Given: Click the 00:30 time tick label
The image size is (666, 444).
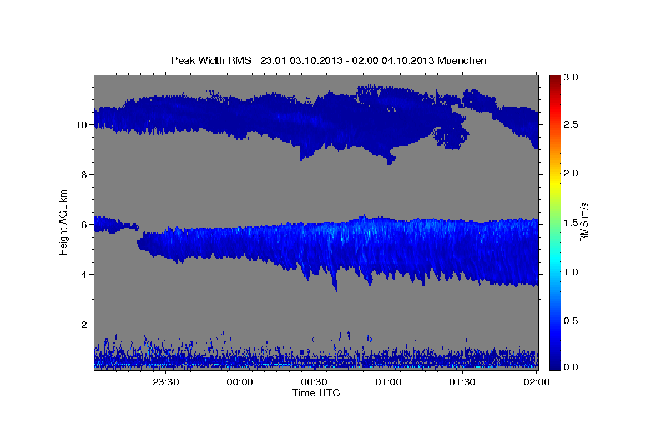Looking at the screenshot, I should coord(314,382).
